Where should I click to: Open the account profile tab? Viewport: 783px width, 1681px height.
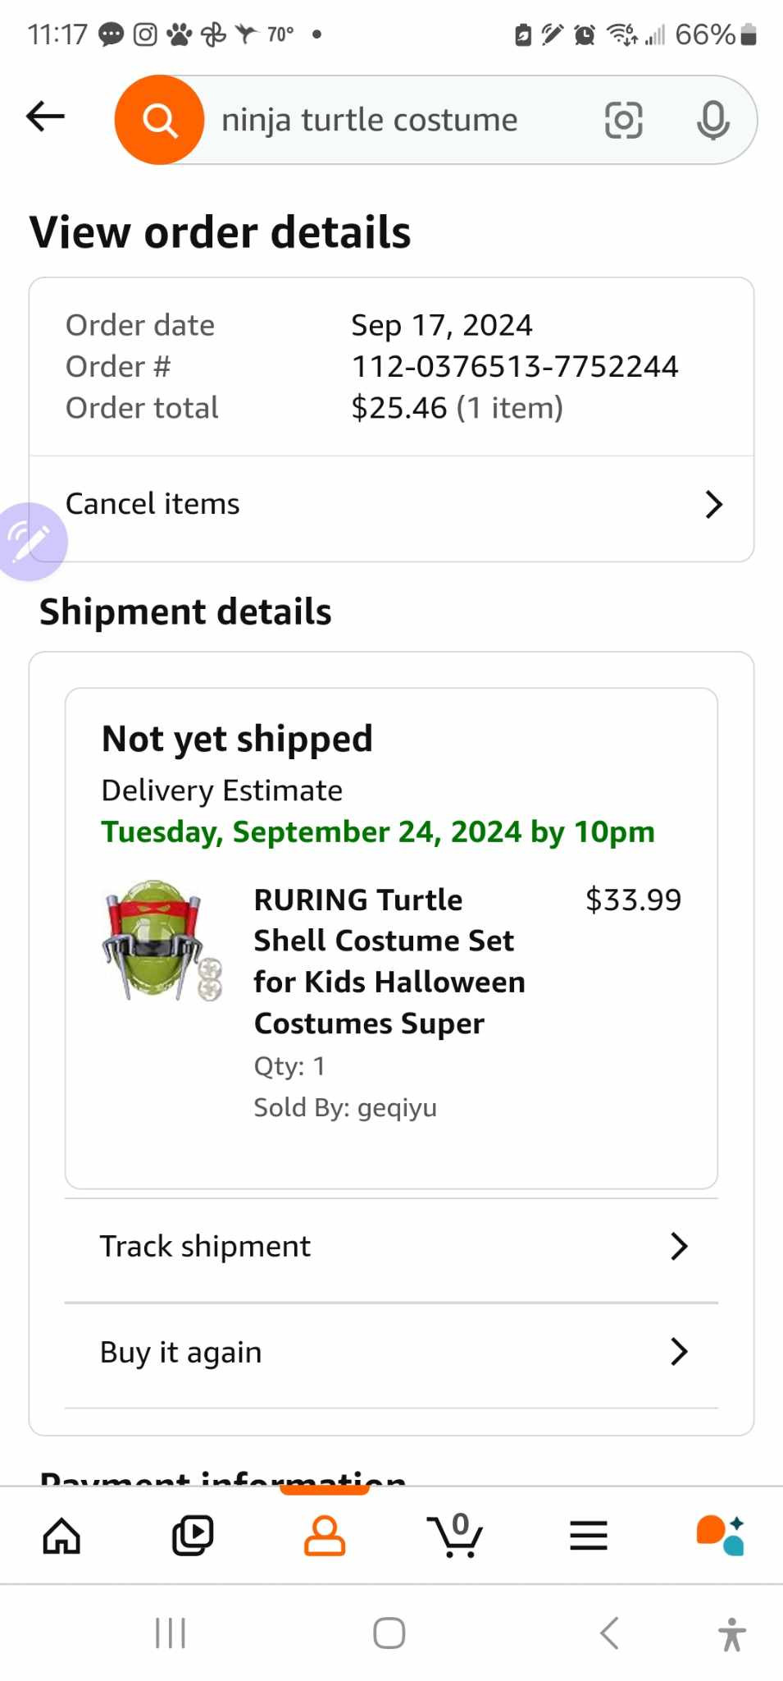click(325, 1536)
